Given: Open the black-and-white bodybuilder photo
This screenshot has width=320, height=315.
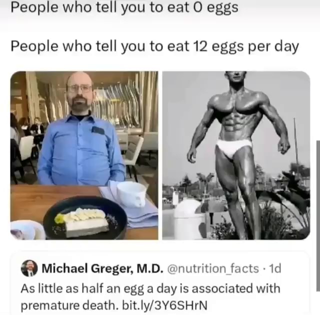Looking at the screenshot, I should point(236,155).
